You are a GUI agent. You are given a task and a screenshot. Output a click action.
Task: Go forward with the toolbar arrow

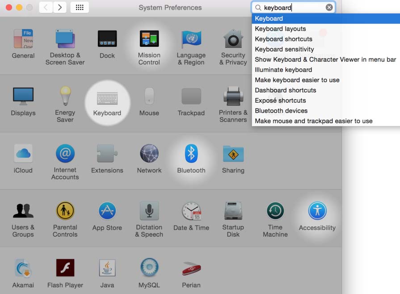tap(60, 8)
